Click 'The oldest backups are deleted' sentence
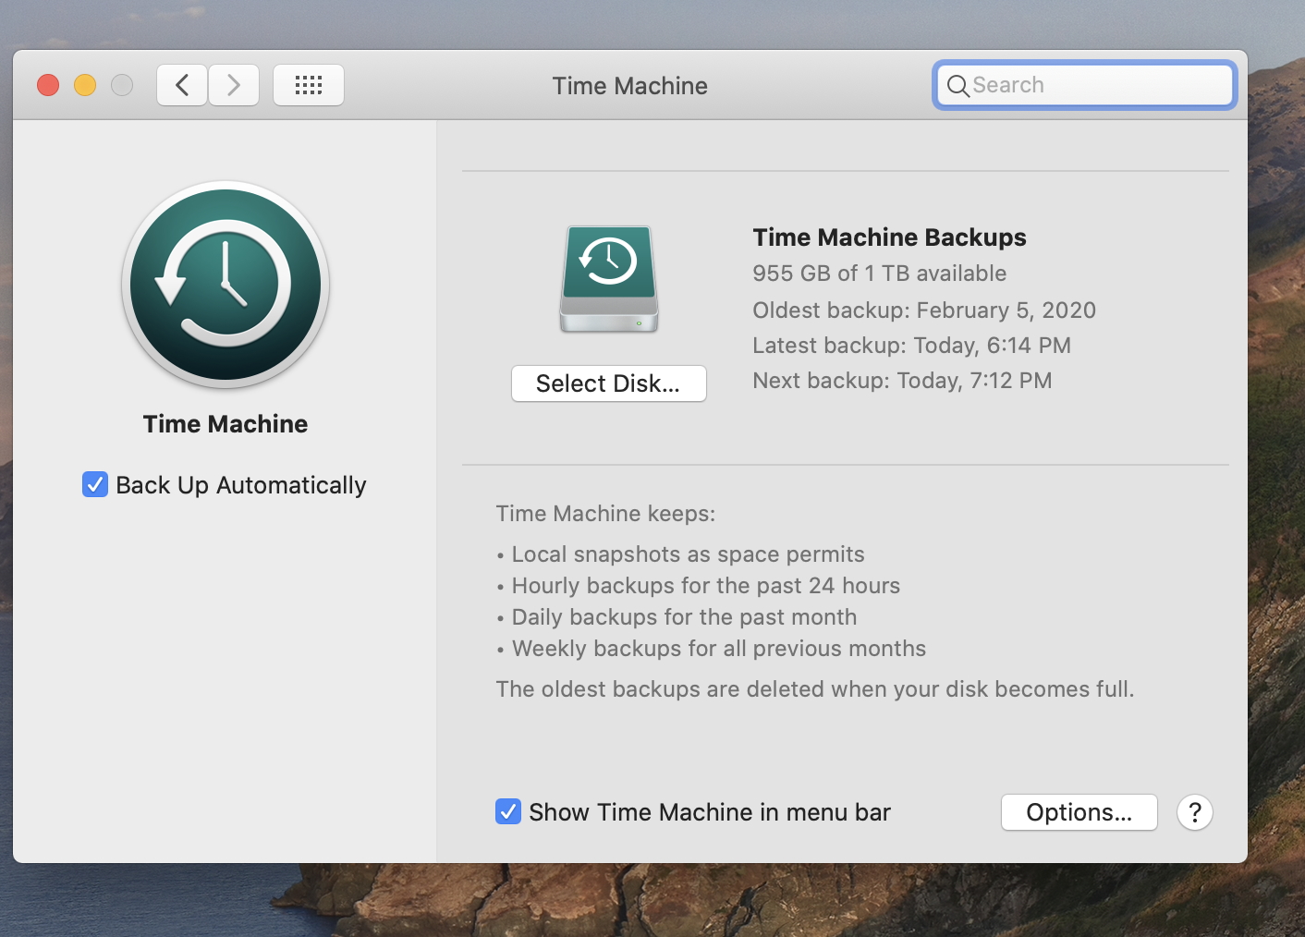Viewport: 1305px width, 937px height. point(815,689)
